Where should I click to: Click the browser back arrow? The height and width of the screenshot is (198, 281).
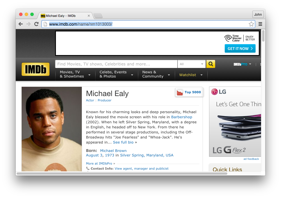click(21, 24)
